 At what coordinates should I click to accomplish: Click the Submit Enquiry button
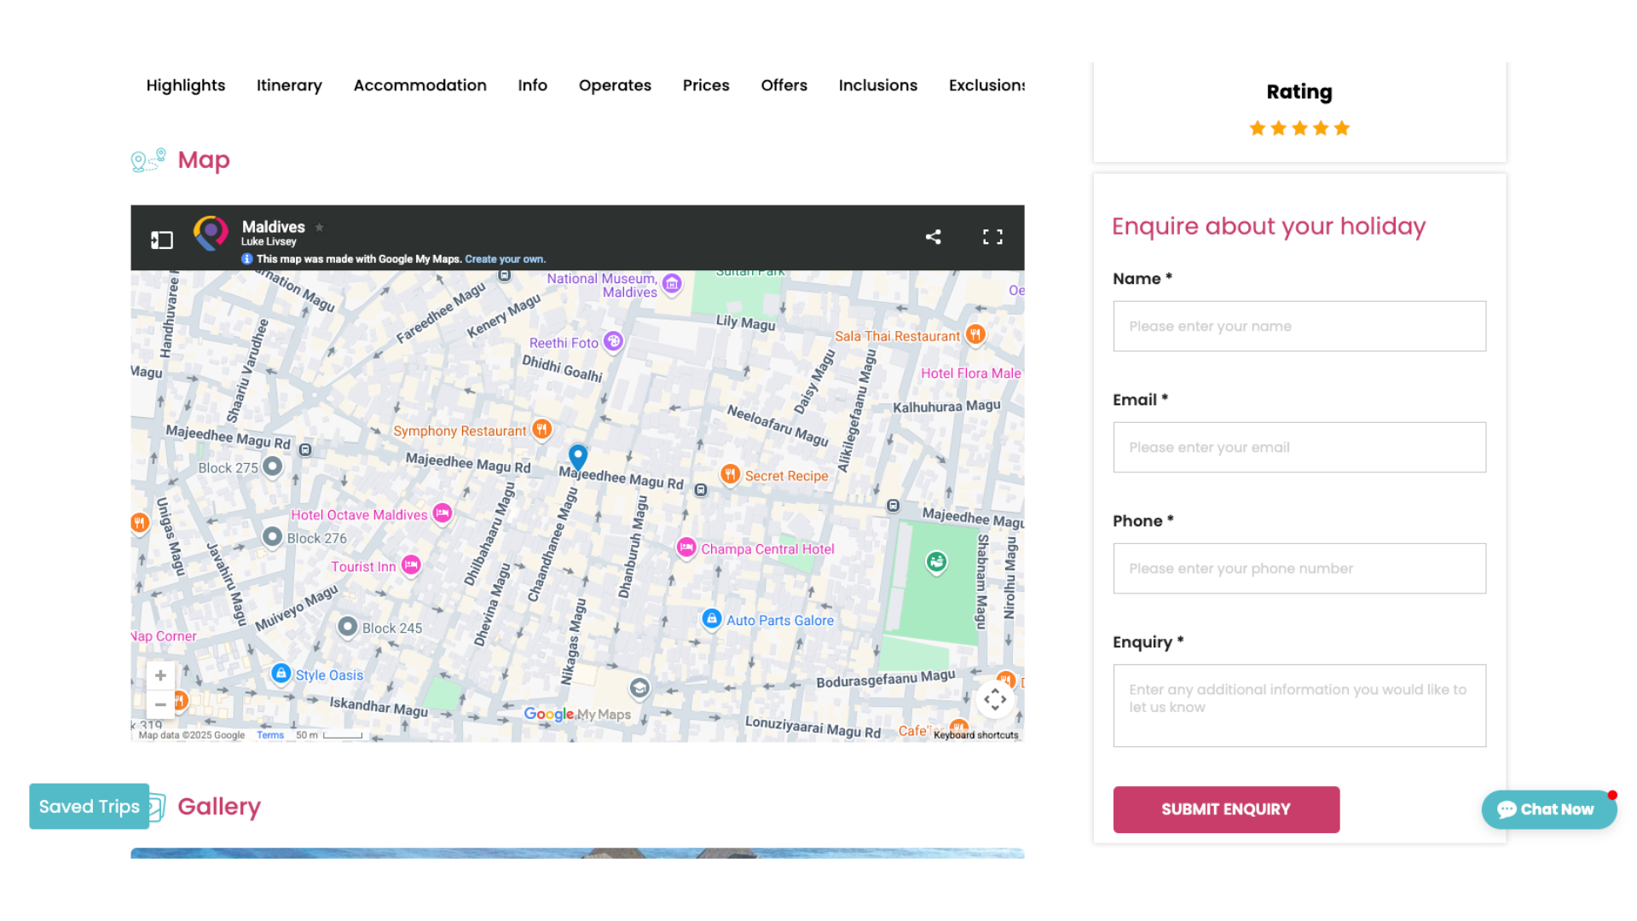(1226, 809)
